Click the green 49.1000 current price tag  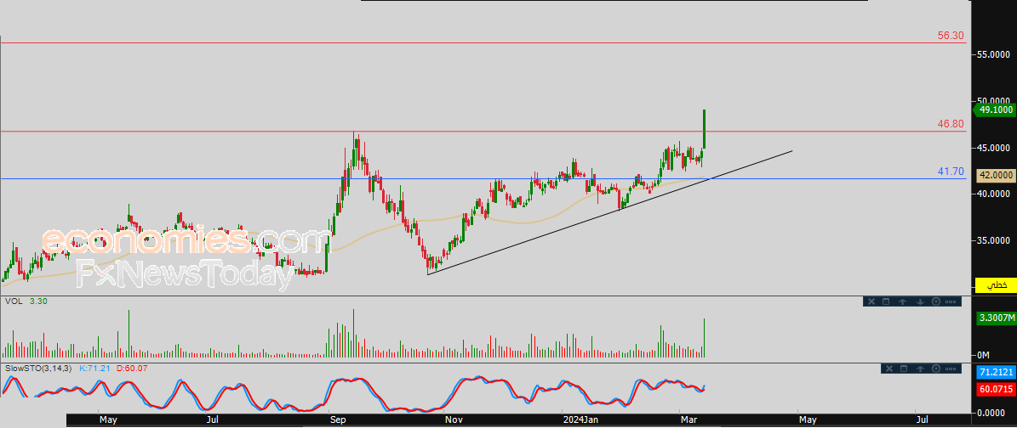coord(996,110)
